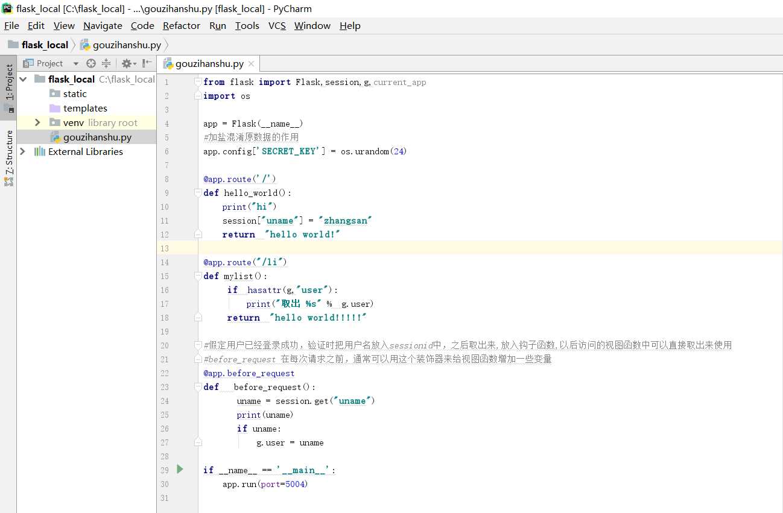
Task: Toggle the 1: Project tool window stripe
Action: [x=8, y=88]
